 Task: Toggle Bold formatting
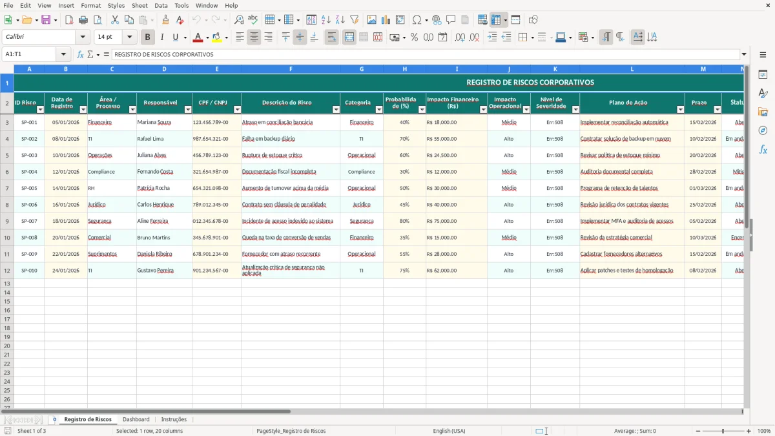(x=147, y=37)
